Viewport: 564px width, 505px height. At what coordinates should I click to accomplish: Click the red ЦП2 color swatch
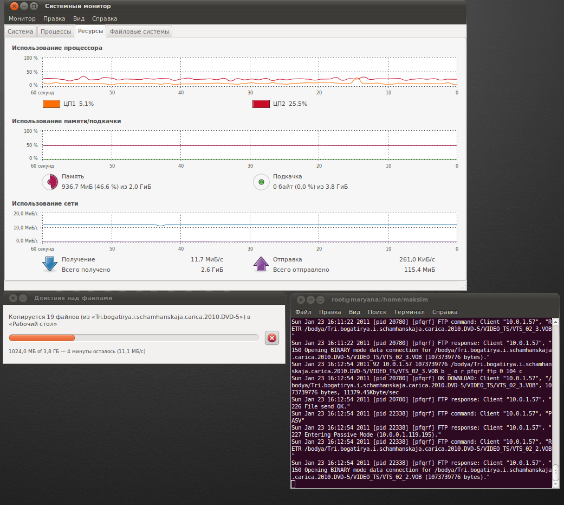click(x=261, y=104)
